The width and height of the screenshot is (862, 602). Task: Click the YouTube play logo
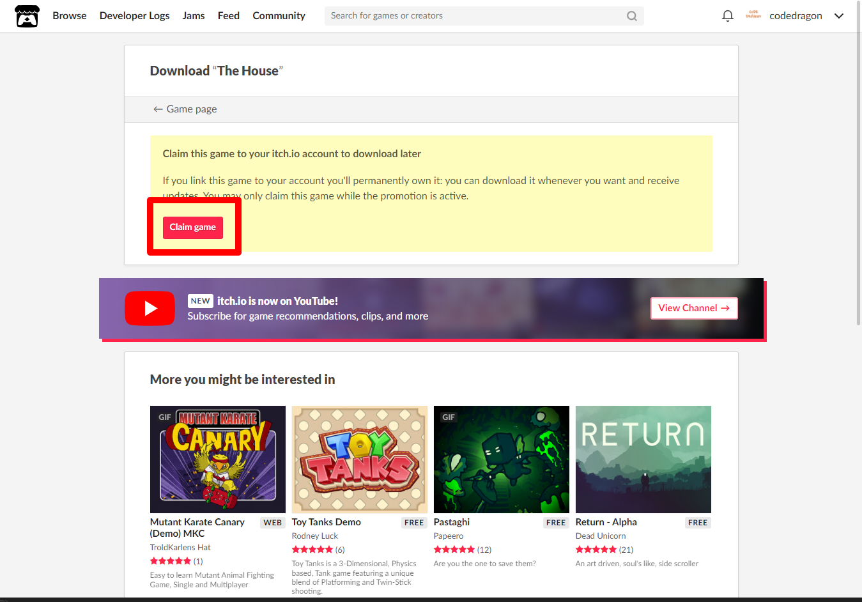click(x=150, y=308)
